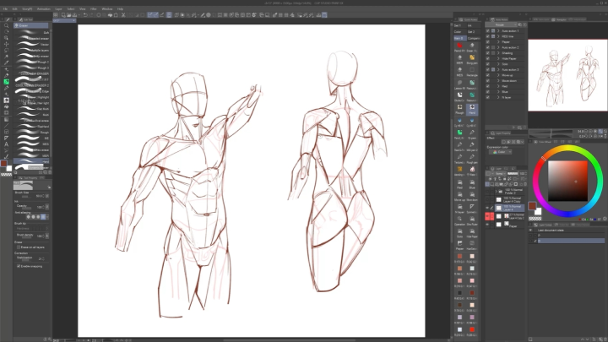This screenshot has height=342, width=608.
Task: Click the main drawing color swatch in toolbox
Action: [4, 164]
